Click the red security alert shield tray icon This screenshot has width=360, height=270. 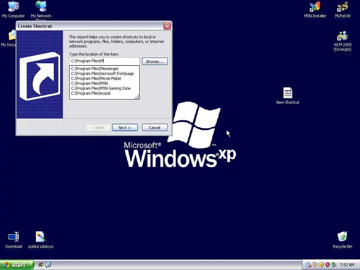pyautogui.click(x=327, y=265)
